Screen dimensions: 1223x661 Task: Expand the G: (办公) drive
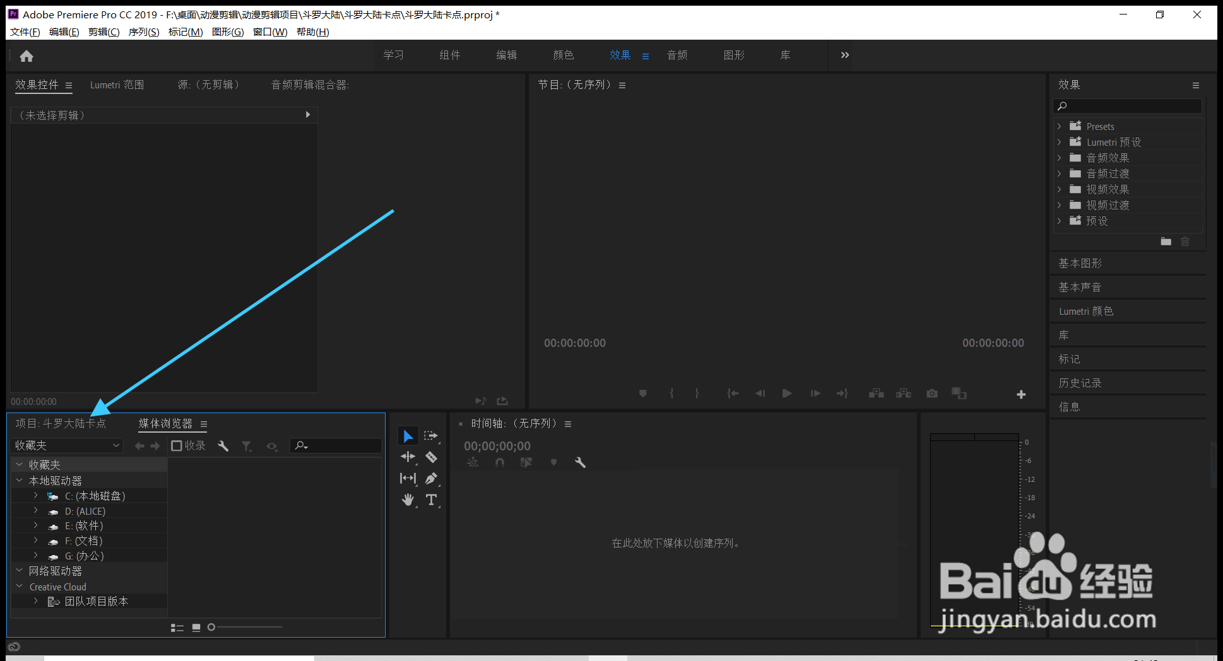pos(36,556)
